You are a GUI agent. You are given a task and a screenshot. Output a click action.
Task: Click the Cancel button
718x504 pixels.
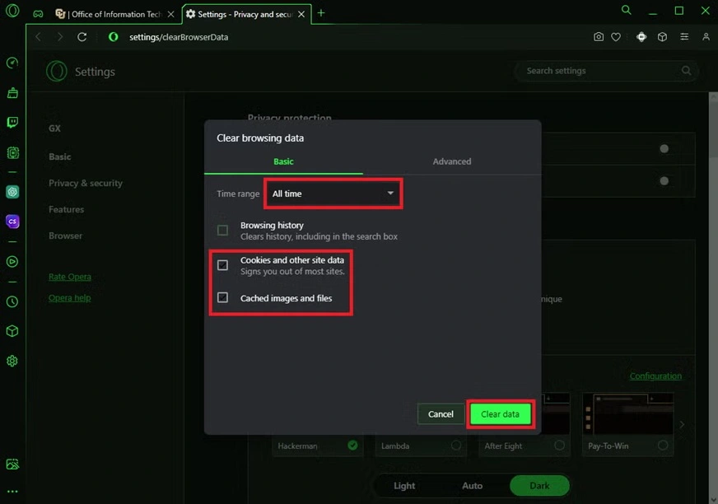(x=441, y=414)
